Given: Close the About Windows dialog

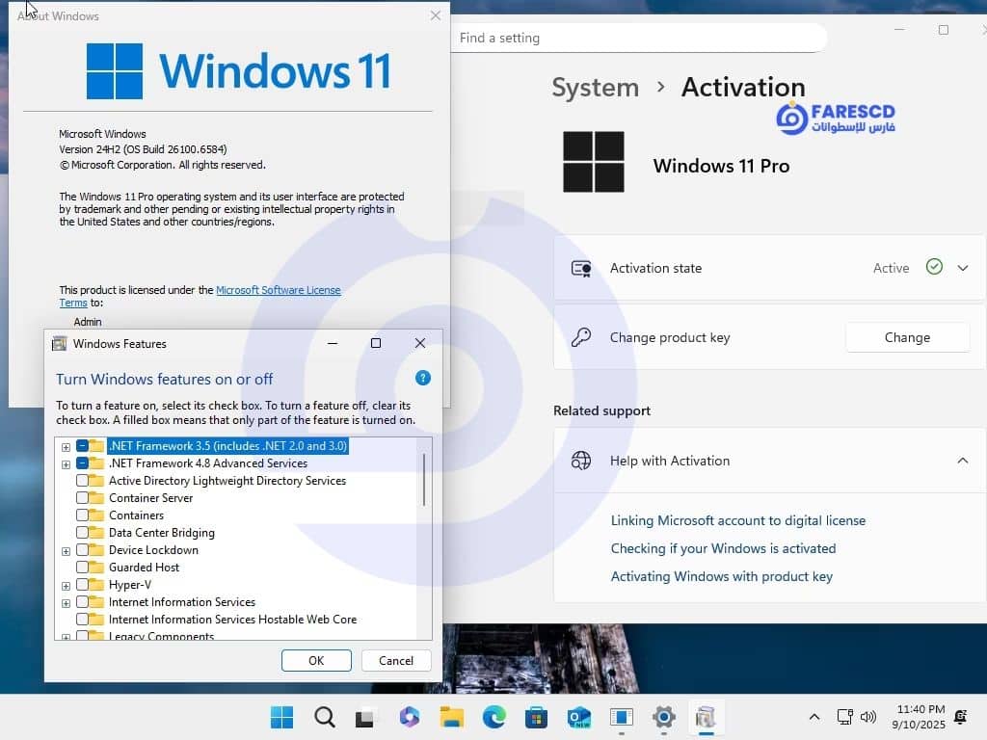Looking at the screenshot, I should point(435,15).
